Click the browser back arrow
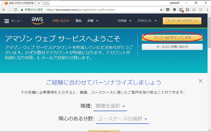The height and width of the screenshot is (132, 211). tap(4, 10)
